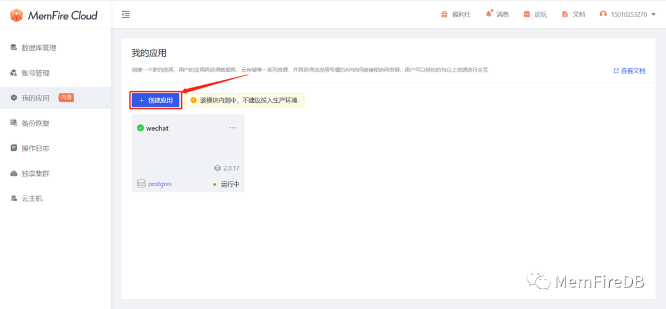Click the icon beside 备份恢复
The image size is (666, 309).
click(x=13, y=123)
